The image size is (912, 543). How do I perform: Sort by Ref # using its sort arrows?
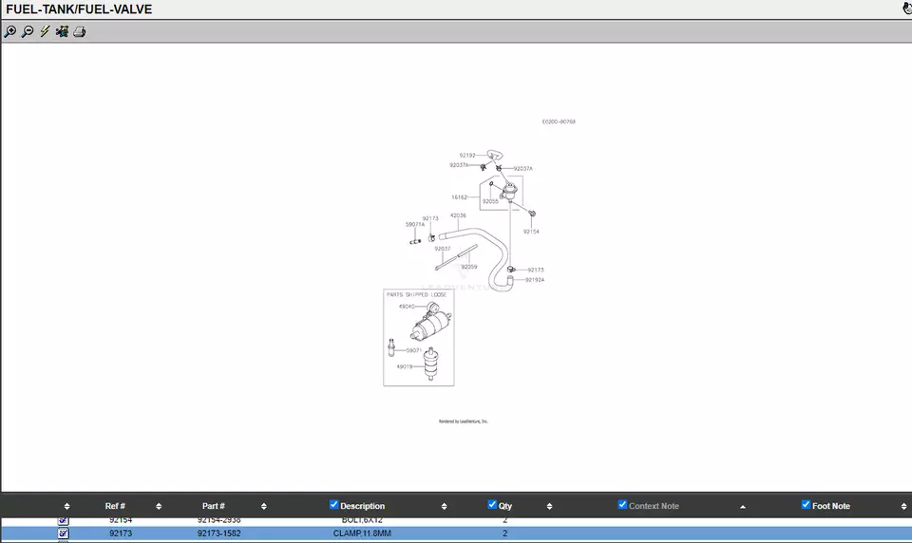point(159,506)
